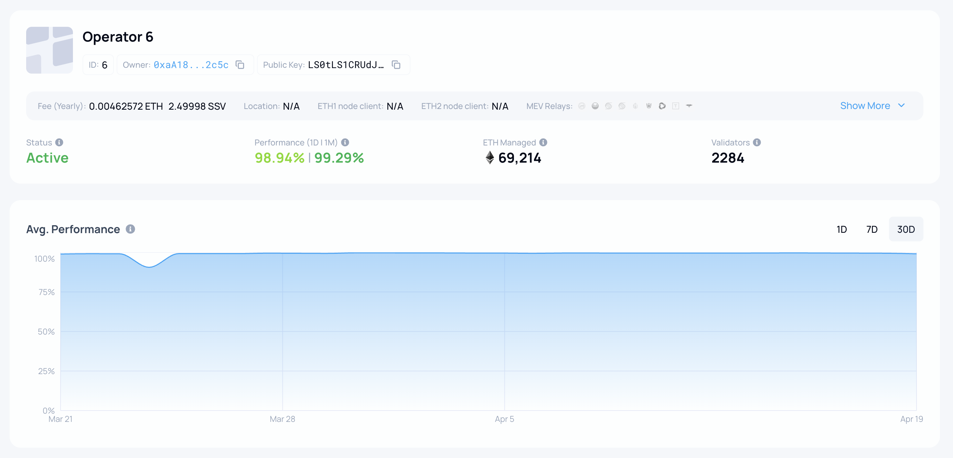Click the Show More chevron arrow
The height and width of the screenshot is (458, 953).
pyautogui.click(x=901, y=105)
